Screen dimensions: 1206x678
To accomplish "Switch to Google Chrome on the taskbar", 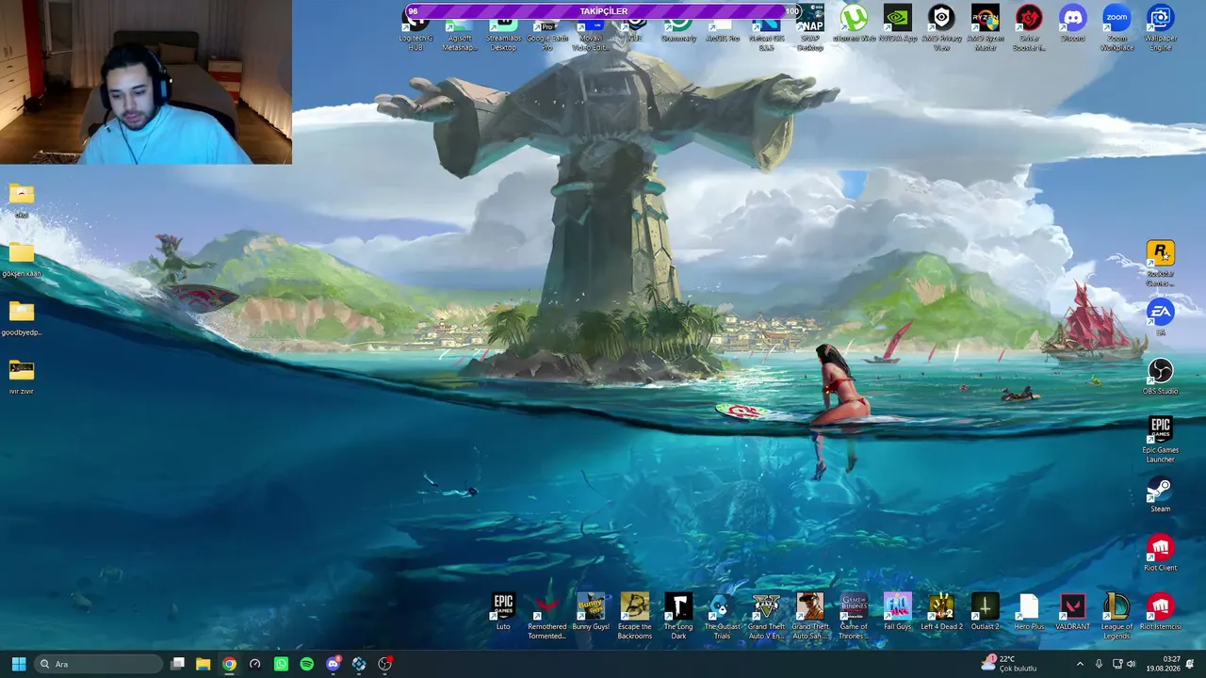I will (229, 664).
